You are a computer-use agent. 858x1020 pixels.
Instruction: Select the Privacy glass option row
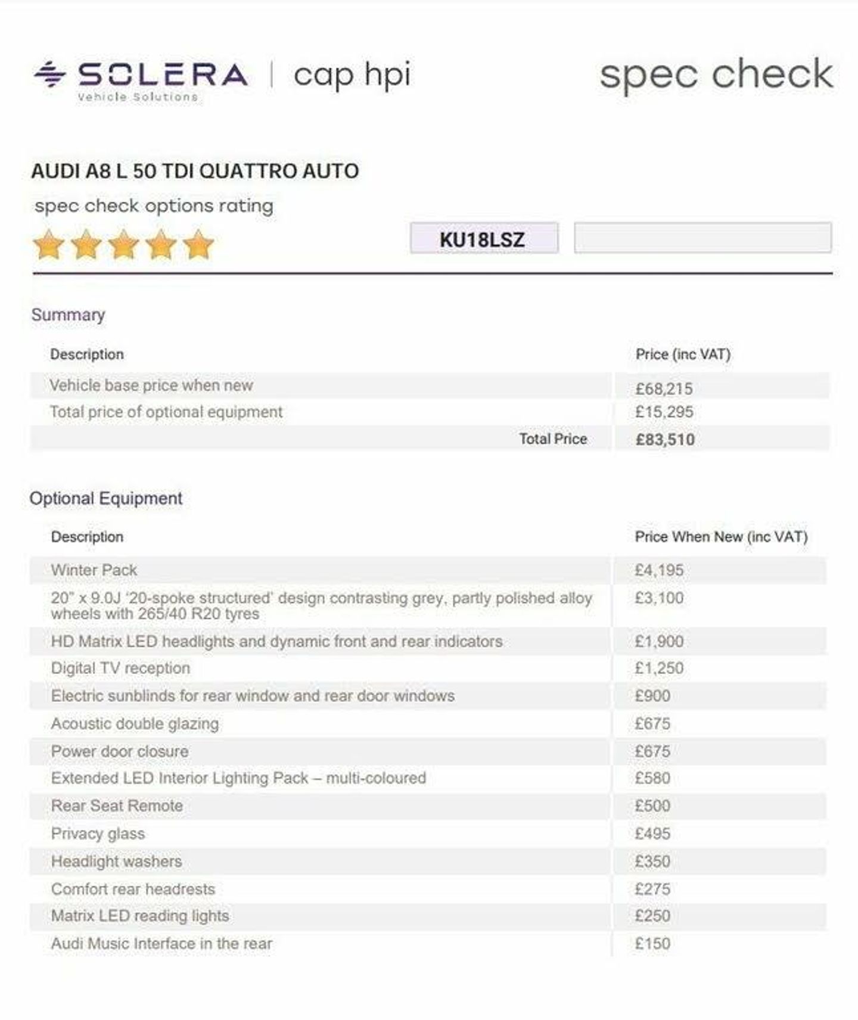coord(428,834)
